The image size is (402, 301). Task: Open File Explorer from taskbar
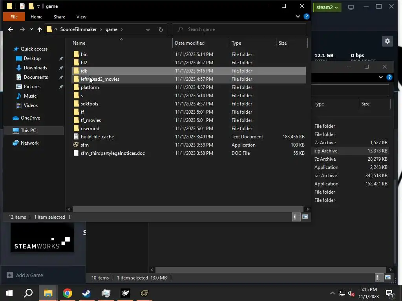click(x=48, y=293)
